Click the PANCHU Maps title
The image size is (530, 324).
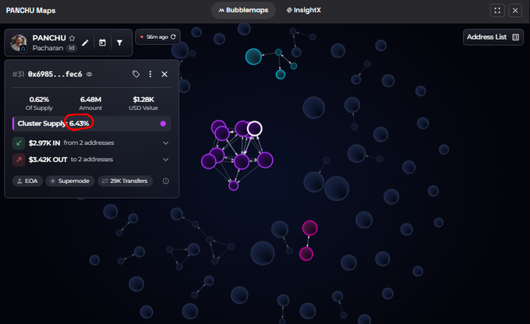point(30,10)
